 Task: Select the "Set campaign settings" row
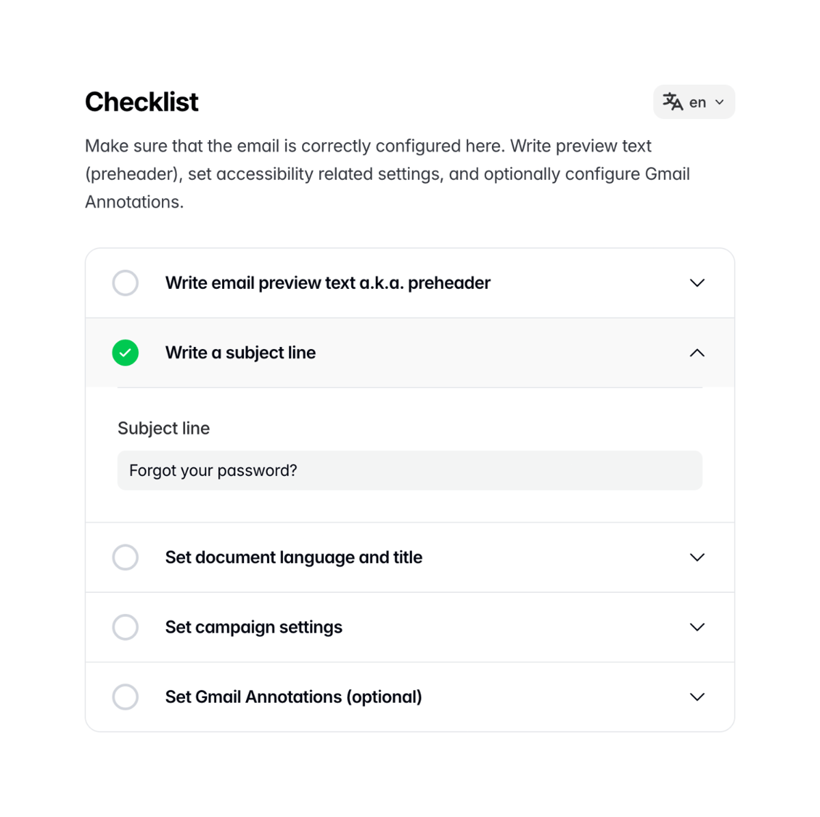(410, 627)
